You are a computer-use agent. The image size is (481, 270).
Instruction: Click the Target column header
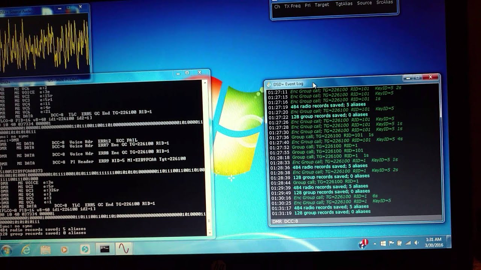[x=322, y=5]
